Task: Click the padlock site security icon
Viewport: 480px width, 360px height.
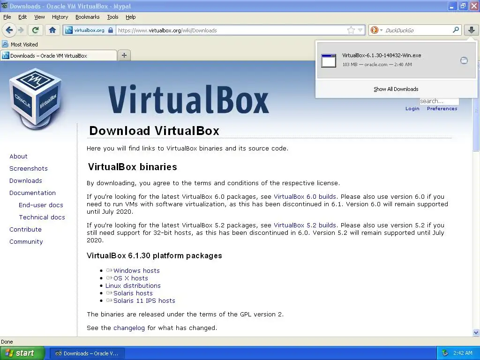Action: click(111, 30)
